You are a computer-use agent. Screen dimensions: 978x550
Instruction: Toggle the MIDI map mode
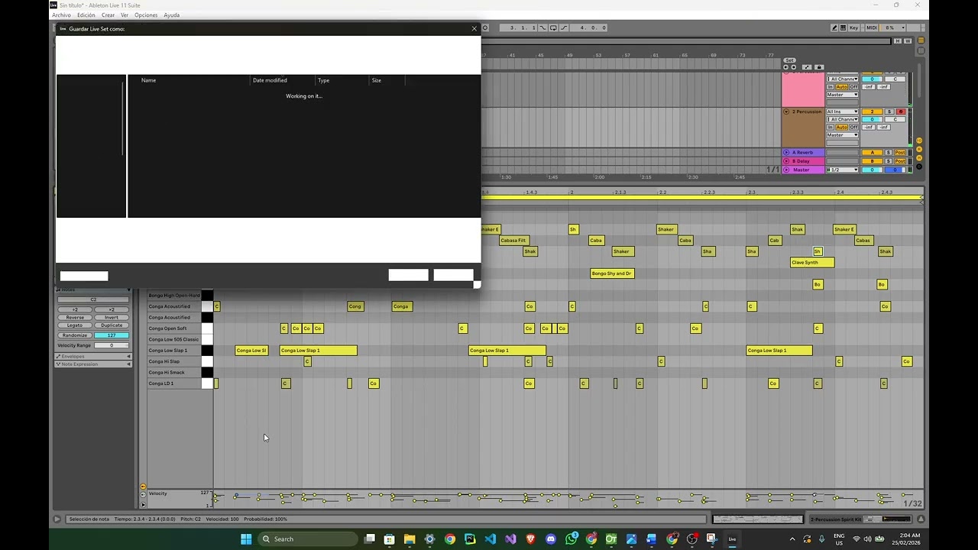pyautogui.click(x=872, y=27)
